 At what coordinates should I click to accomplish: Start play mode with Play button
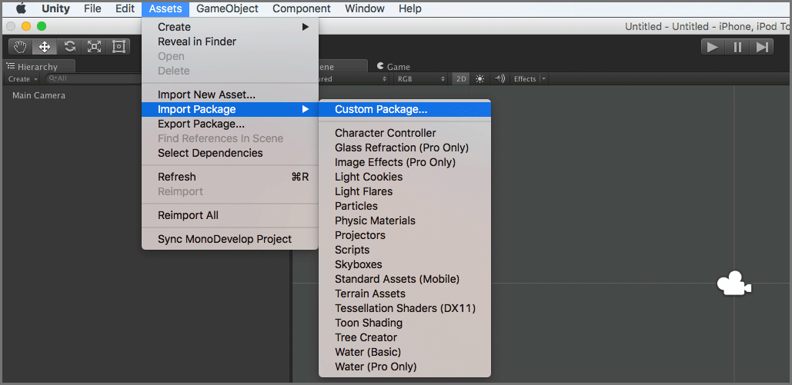tap(713, 47)
